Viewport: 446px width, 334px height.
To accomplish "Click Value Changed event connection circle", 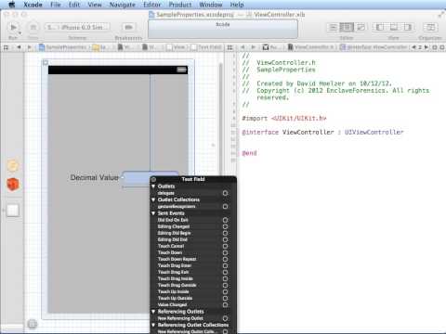I will tap(225, 304).
